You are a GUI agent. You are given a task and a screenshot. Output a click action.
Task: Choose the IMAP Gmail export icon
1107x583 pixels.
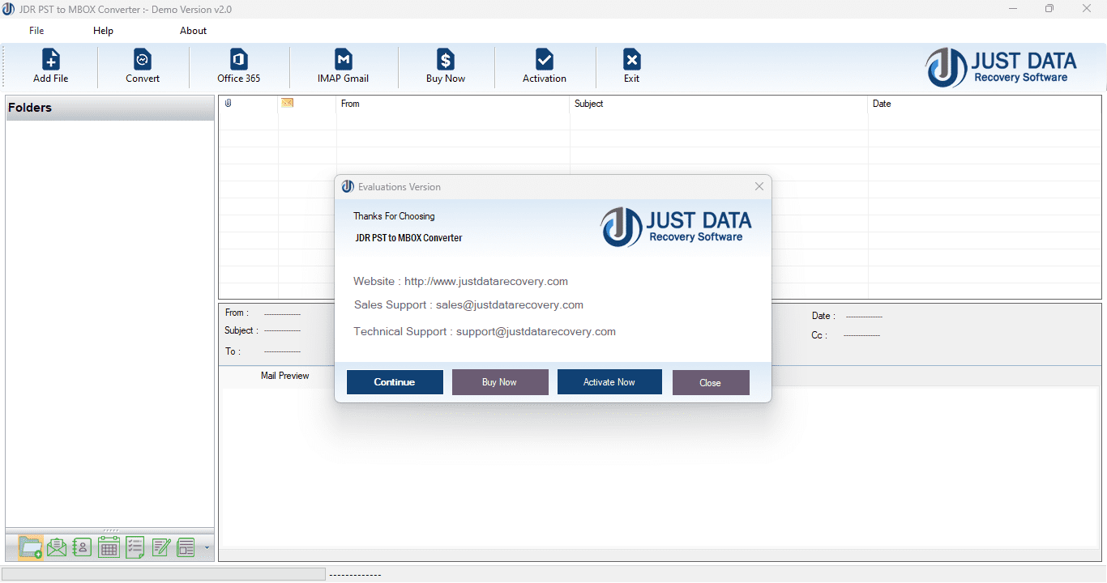tap(343, 65)
